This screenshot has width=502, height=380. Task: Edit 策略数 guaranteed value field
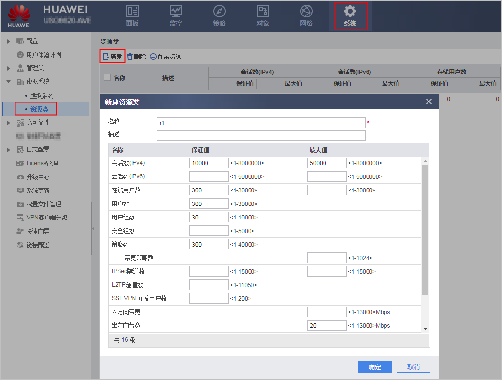(x=209, y=244)
